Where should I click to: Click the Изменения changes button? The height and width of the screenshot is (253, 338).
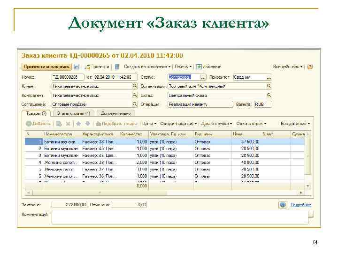pos(209,67)
